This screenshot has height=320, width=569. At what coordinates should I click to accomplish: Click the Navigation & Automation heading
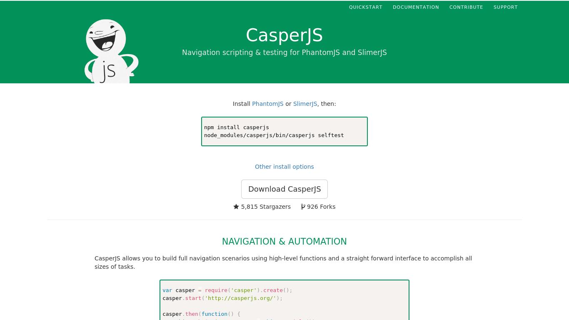(x=284, y=241)
